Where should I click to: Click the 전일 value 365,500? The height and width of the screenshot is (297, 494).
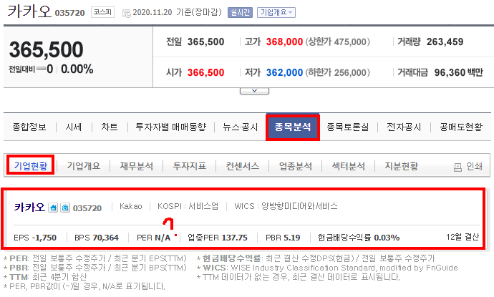(x=205, y=42)
